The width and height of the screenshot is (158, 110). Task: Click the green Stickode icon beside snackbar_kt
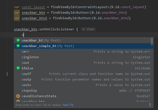click(18, 40)
